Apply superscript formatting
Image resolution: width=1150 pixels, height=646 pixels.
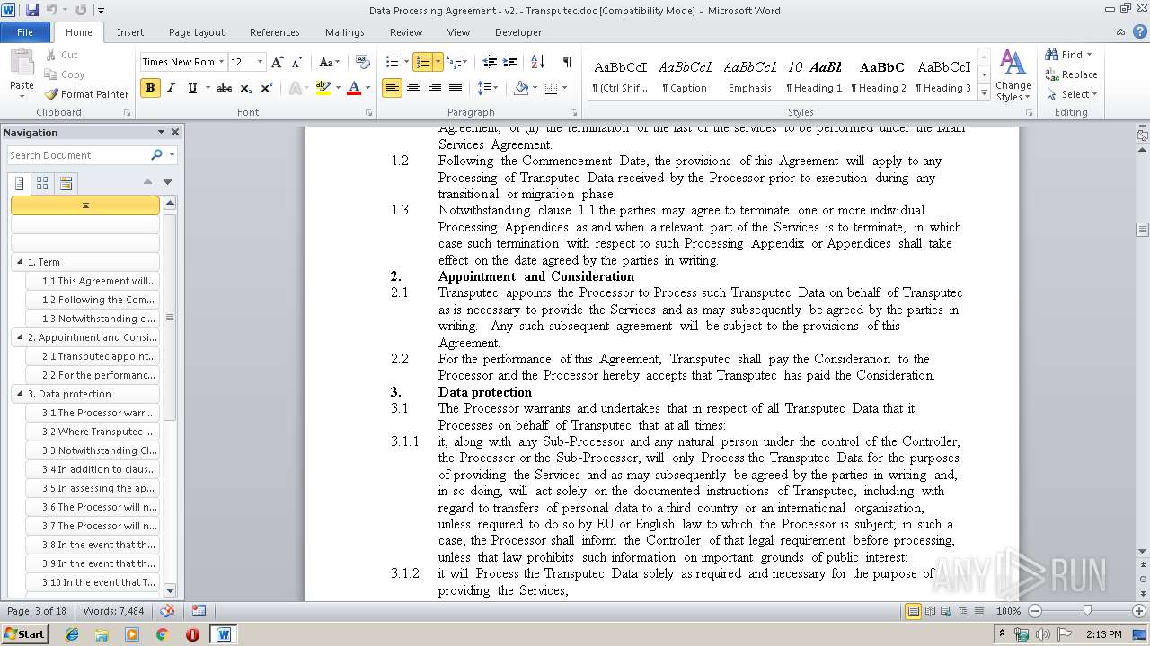pos(267,88)
